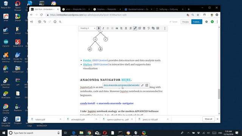Expand opencv-python download options chevron
This screenshot has height=136, width=242.
coord(132,119)
